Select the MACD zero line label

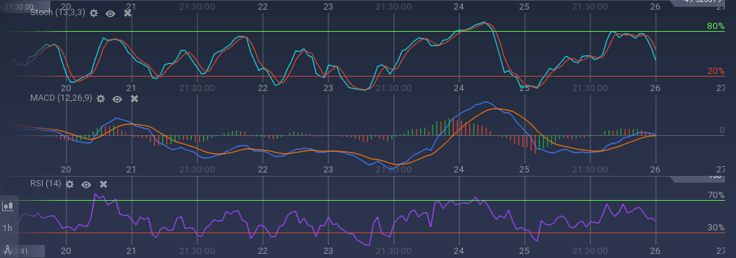[722, 130]
